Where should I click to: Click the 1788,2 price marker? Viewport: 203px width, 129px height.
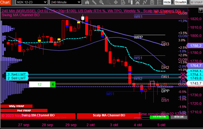(195, 46)
